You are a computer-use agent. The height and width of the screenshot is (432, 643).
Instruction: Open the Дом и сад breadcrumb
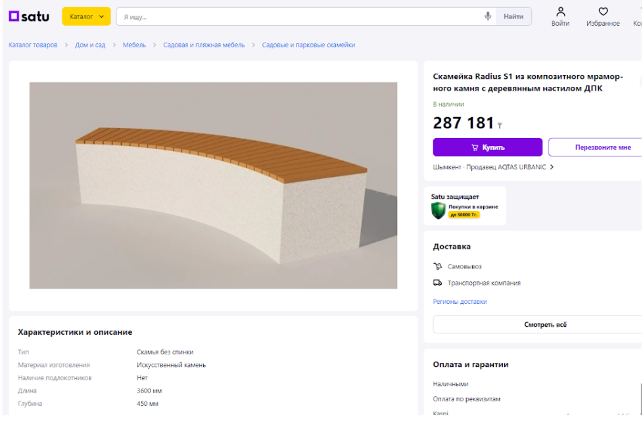point(90,45)
